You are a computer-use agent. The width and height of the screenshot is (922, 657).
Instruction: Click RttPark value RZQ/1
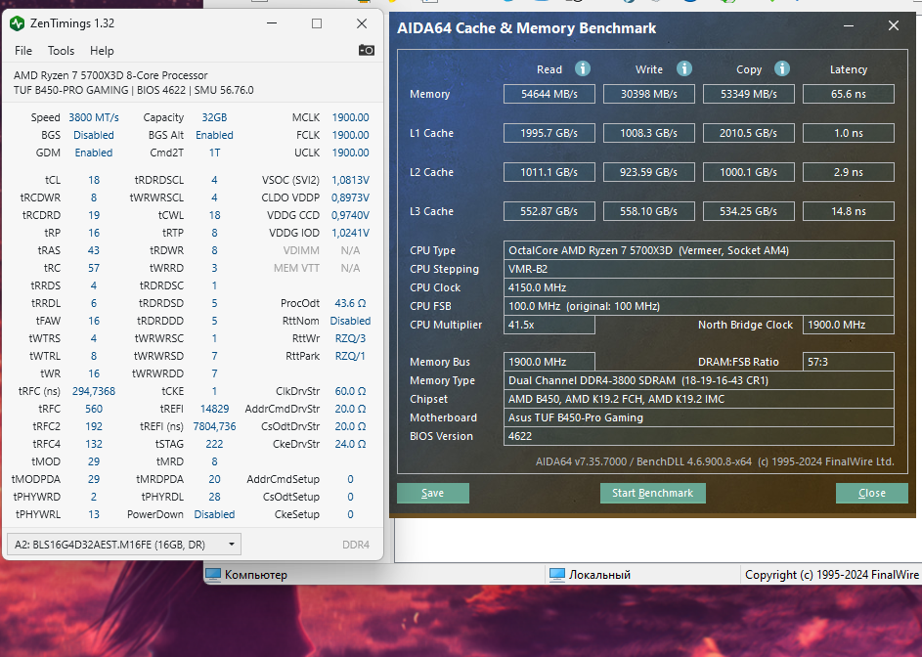(x=350, y=356)
